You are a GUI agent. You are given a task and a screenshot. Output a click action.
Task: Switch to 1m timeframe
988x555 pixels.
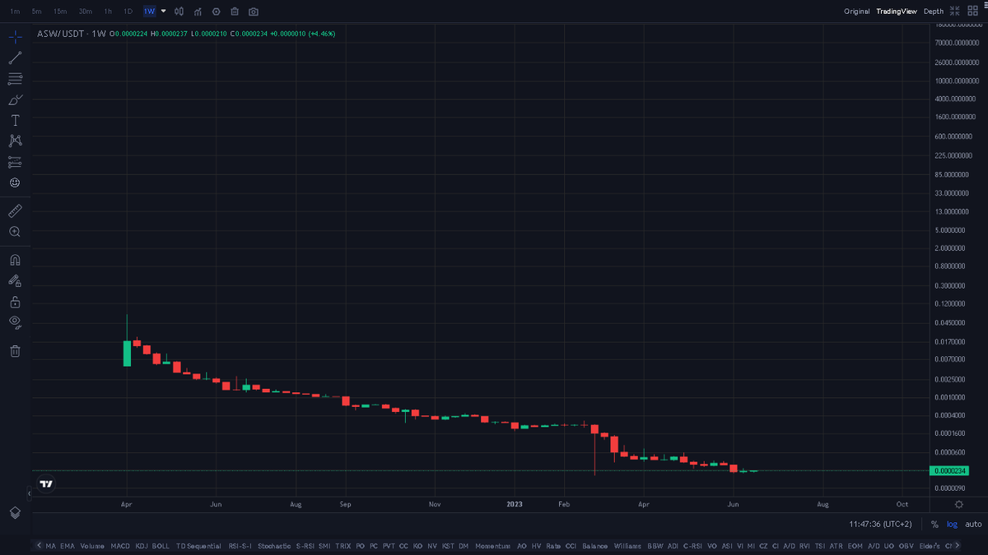15,12
